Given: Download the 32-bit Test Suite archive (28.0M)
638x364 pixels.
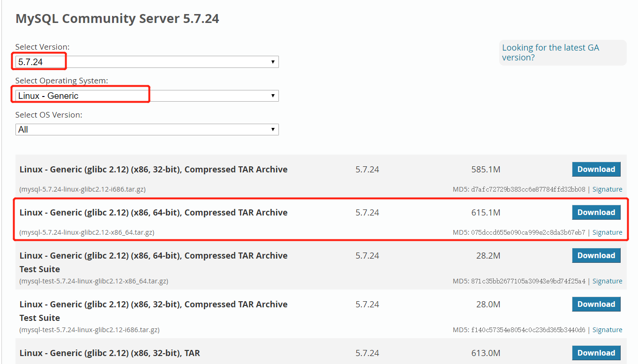Looking at the screenshot, I should pos(596,304).
